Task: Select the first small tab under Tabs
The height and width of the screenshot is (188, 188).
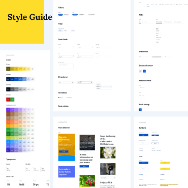Action: [x=140, y=22]
